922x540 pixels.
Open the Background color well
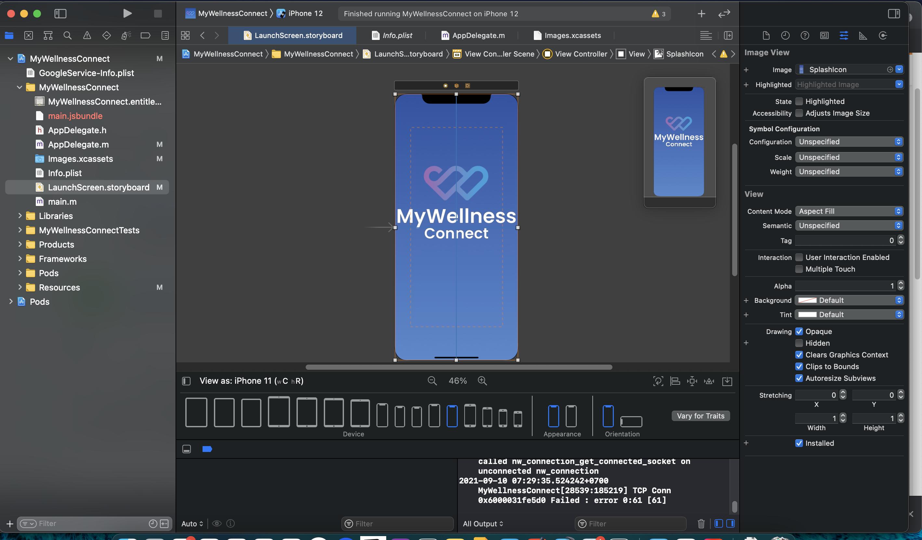click(807, 300)
